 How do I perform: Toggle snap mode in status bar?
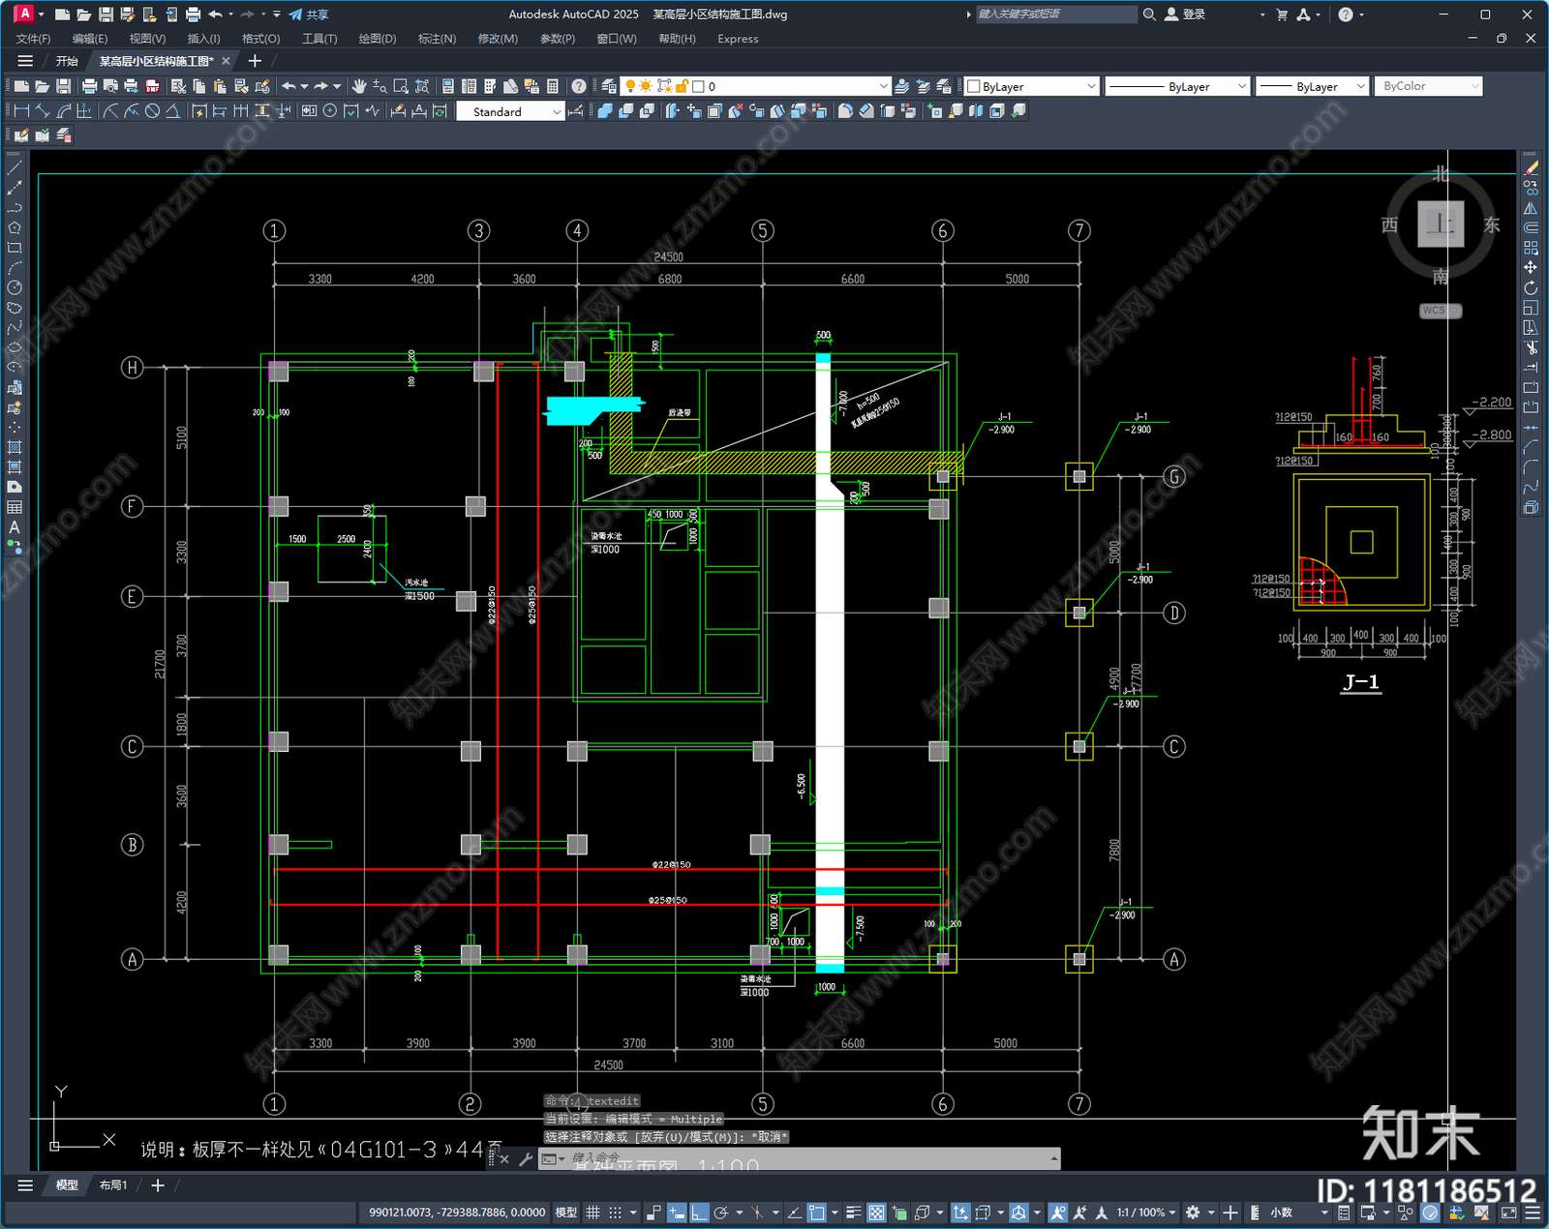pyautogui.click(x=615, y=1213)
